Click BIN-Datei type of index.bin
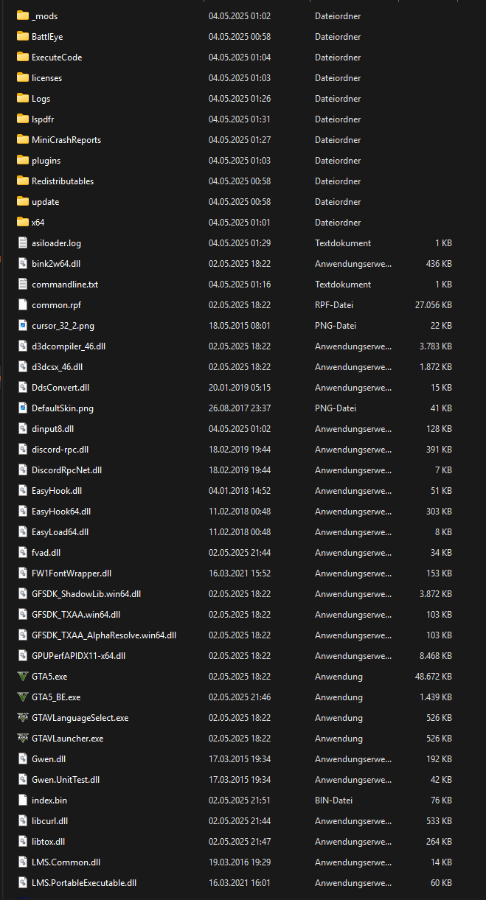This screenshot has width=486, height=900. tap(335, 800)
